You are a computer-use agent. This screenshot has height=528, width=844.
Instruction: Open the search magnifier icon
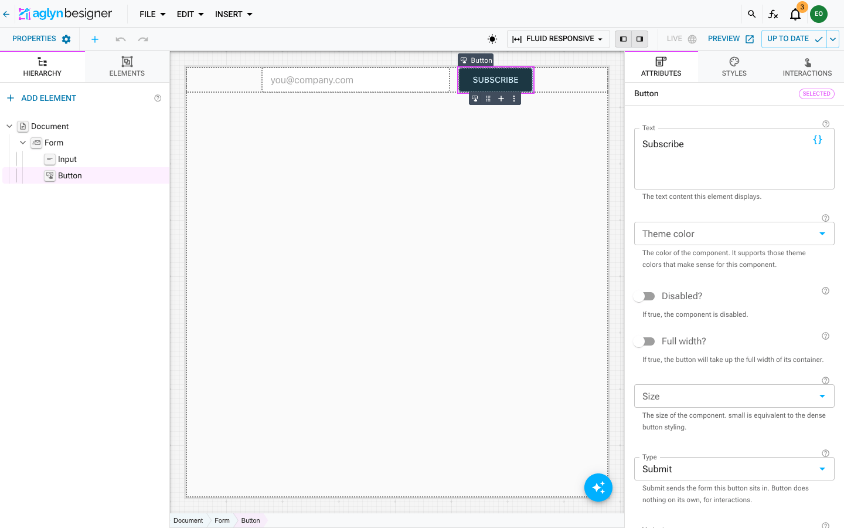point(751,14)
